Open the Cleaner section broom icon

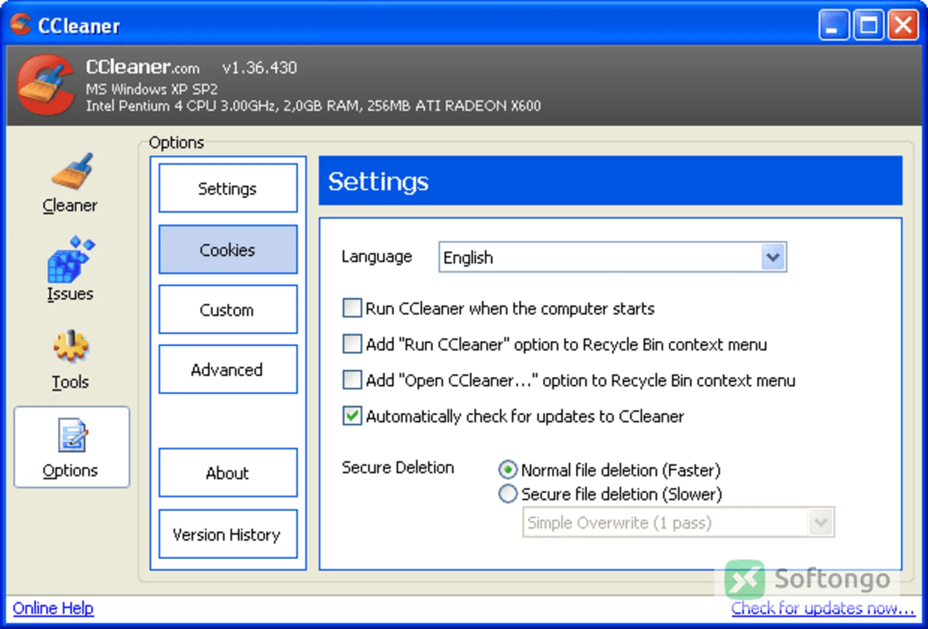pos(72,172)
